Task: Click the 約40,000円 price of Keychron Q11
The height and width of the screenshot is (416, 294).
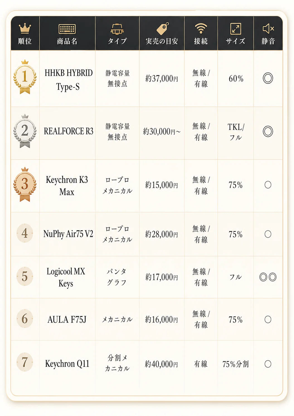Action: (161, 364)
